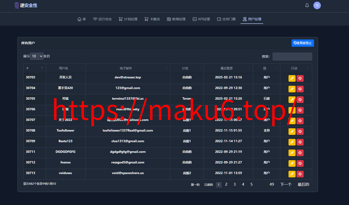The image size is (349, 205).
Task: Ban DGDGDFGFG with red icon
Action: 300,153
